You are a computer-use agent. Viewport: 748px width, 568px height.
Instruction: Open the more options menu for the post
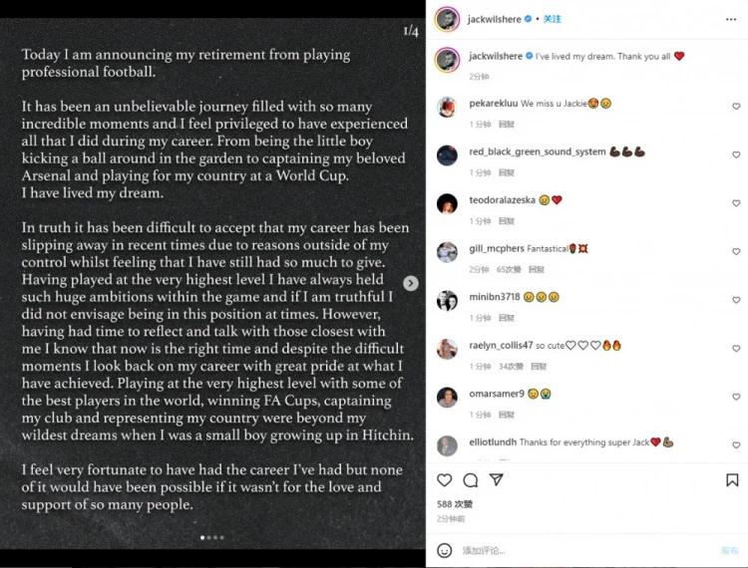(x=732, y=19)
